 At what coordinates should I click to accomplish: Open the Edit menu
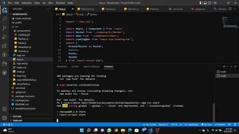coord(16,3)
